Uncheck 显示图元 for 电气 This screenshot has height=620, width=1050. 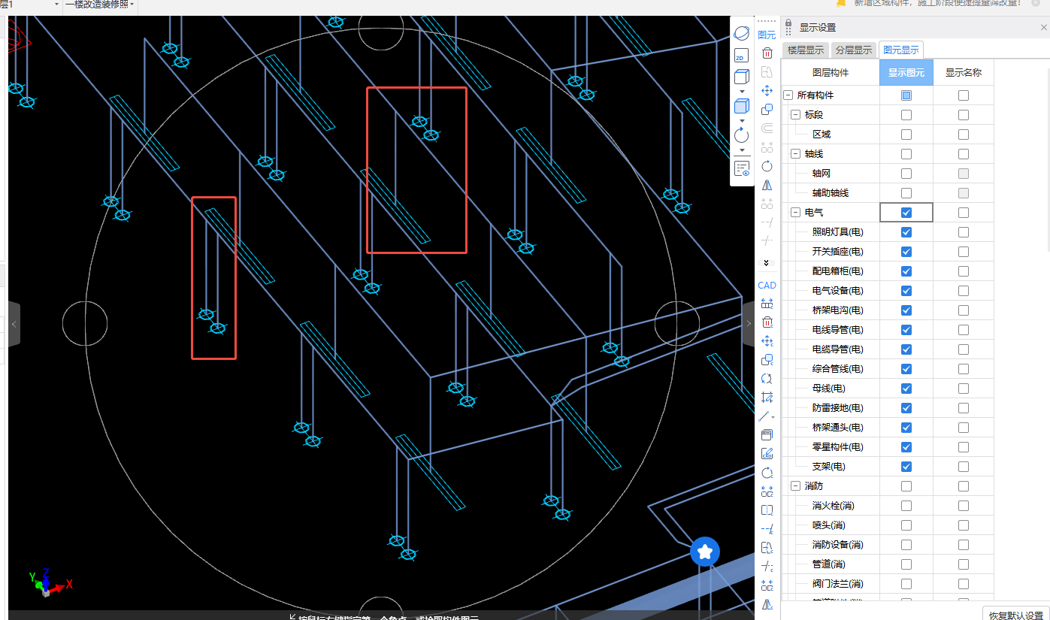click(906, 213)
